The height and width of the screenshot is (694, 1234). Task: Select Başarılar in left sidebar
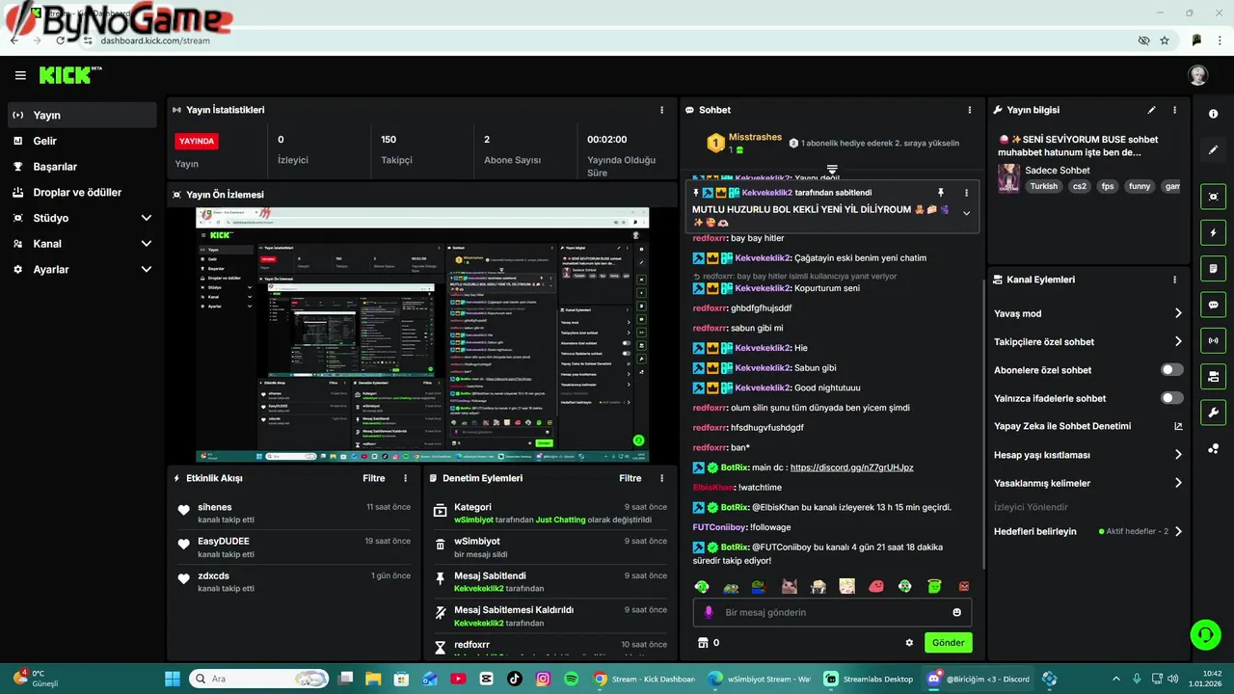pyautogui.click(x=82, y=167)
